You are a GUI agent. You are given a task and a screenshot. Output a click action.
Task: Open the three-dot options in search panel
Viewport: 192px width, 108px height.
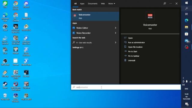point(171,4)
